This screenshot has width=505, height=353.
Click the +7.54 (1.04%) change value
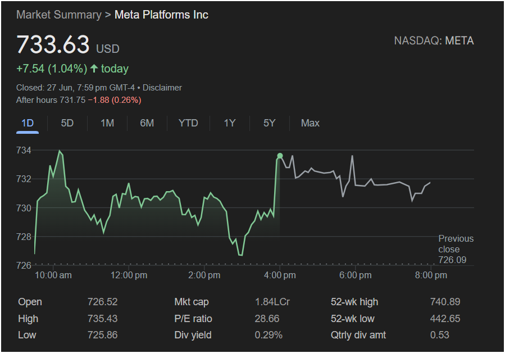tap(52, 69)
